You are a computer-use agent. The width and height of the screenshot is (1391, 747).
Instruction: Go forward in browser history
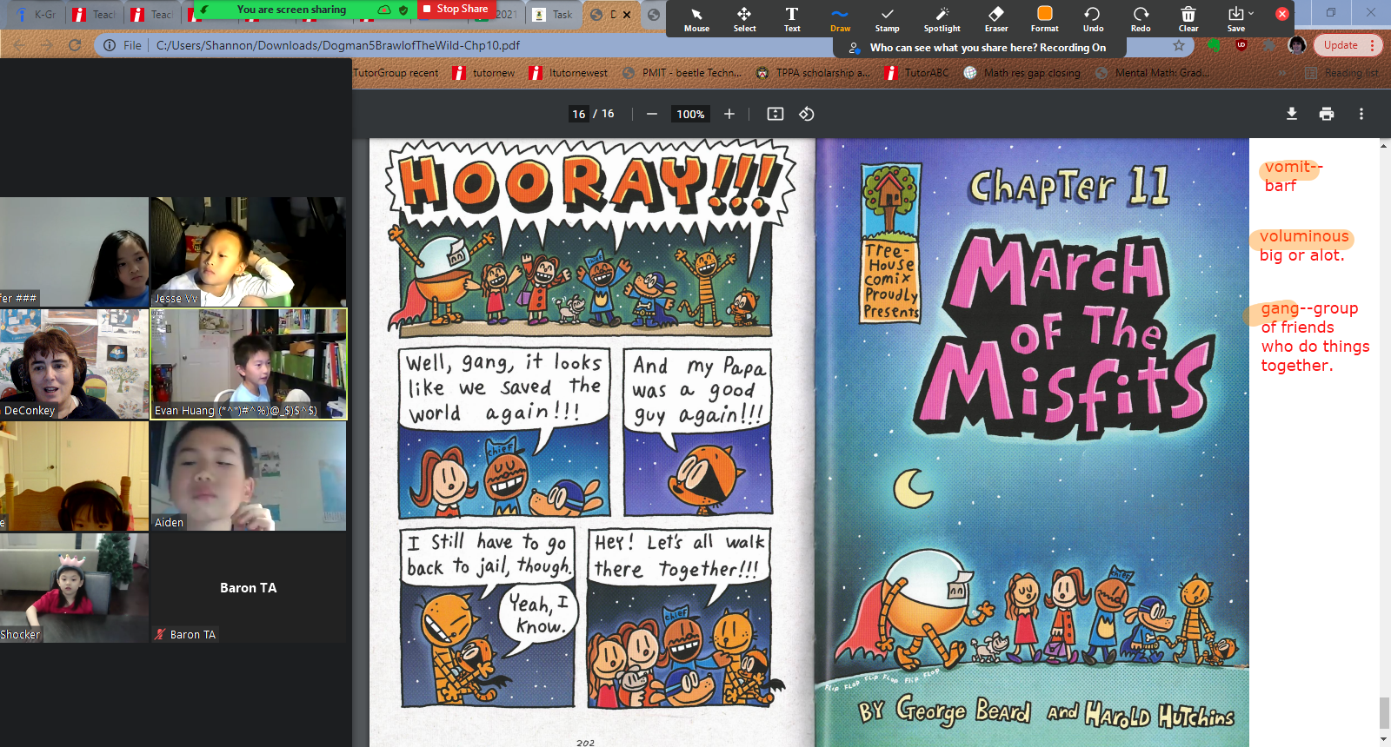pyautogui.click(x=47, y=45)
